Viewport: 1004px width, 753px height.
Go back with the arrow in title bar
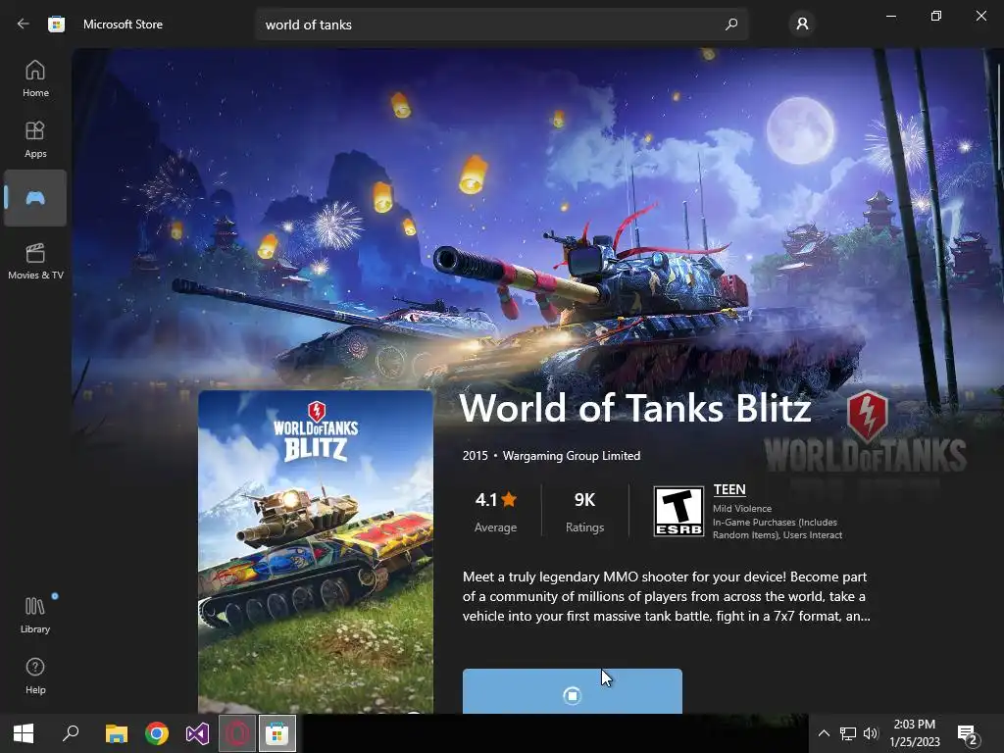click(x=24, y=25)
